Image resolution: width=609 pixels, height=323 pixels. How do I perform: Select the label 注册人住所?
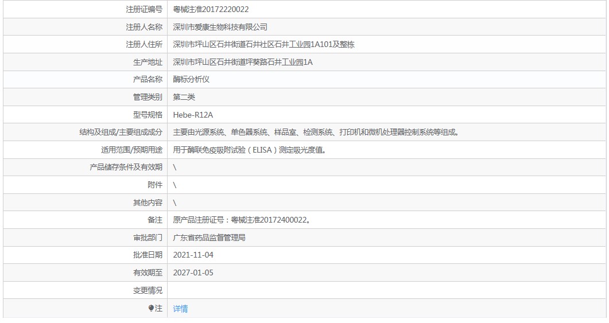[x=144, y=45]
